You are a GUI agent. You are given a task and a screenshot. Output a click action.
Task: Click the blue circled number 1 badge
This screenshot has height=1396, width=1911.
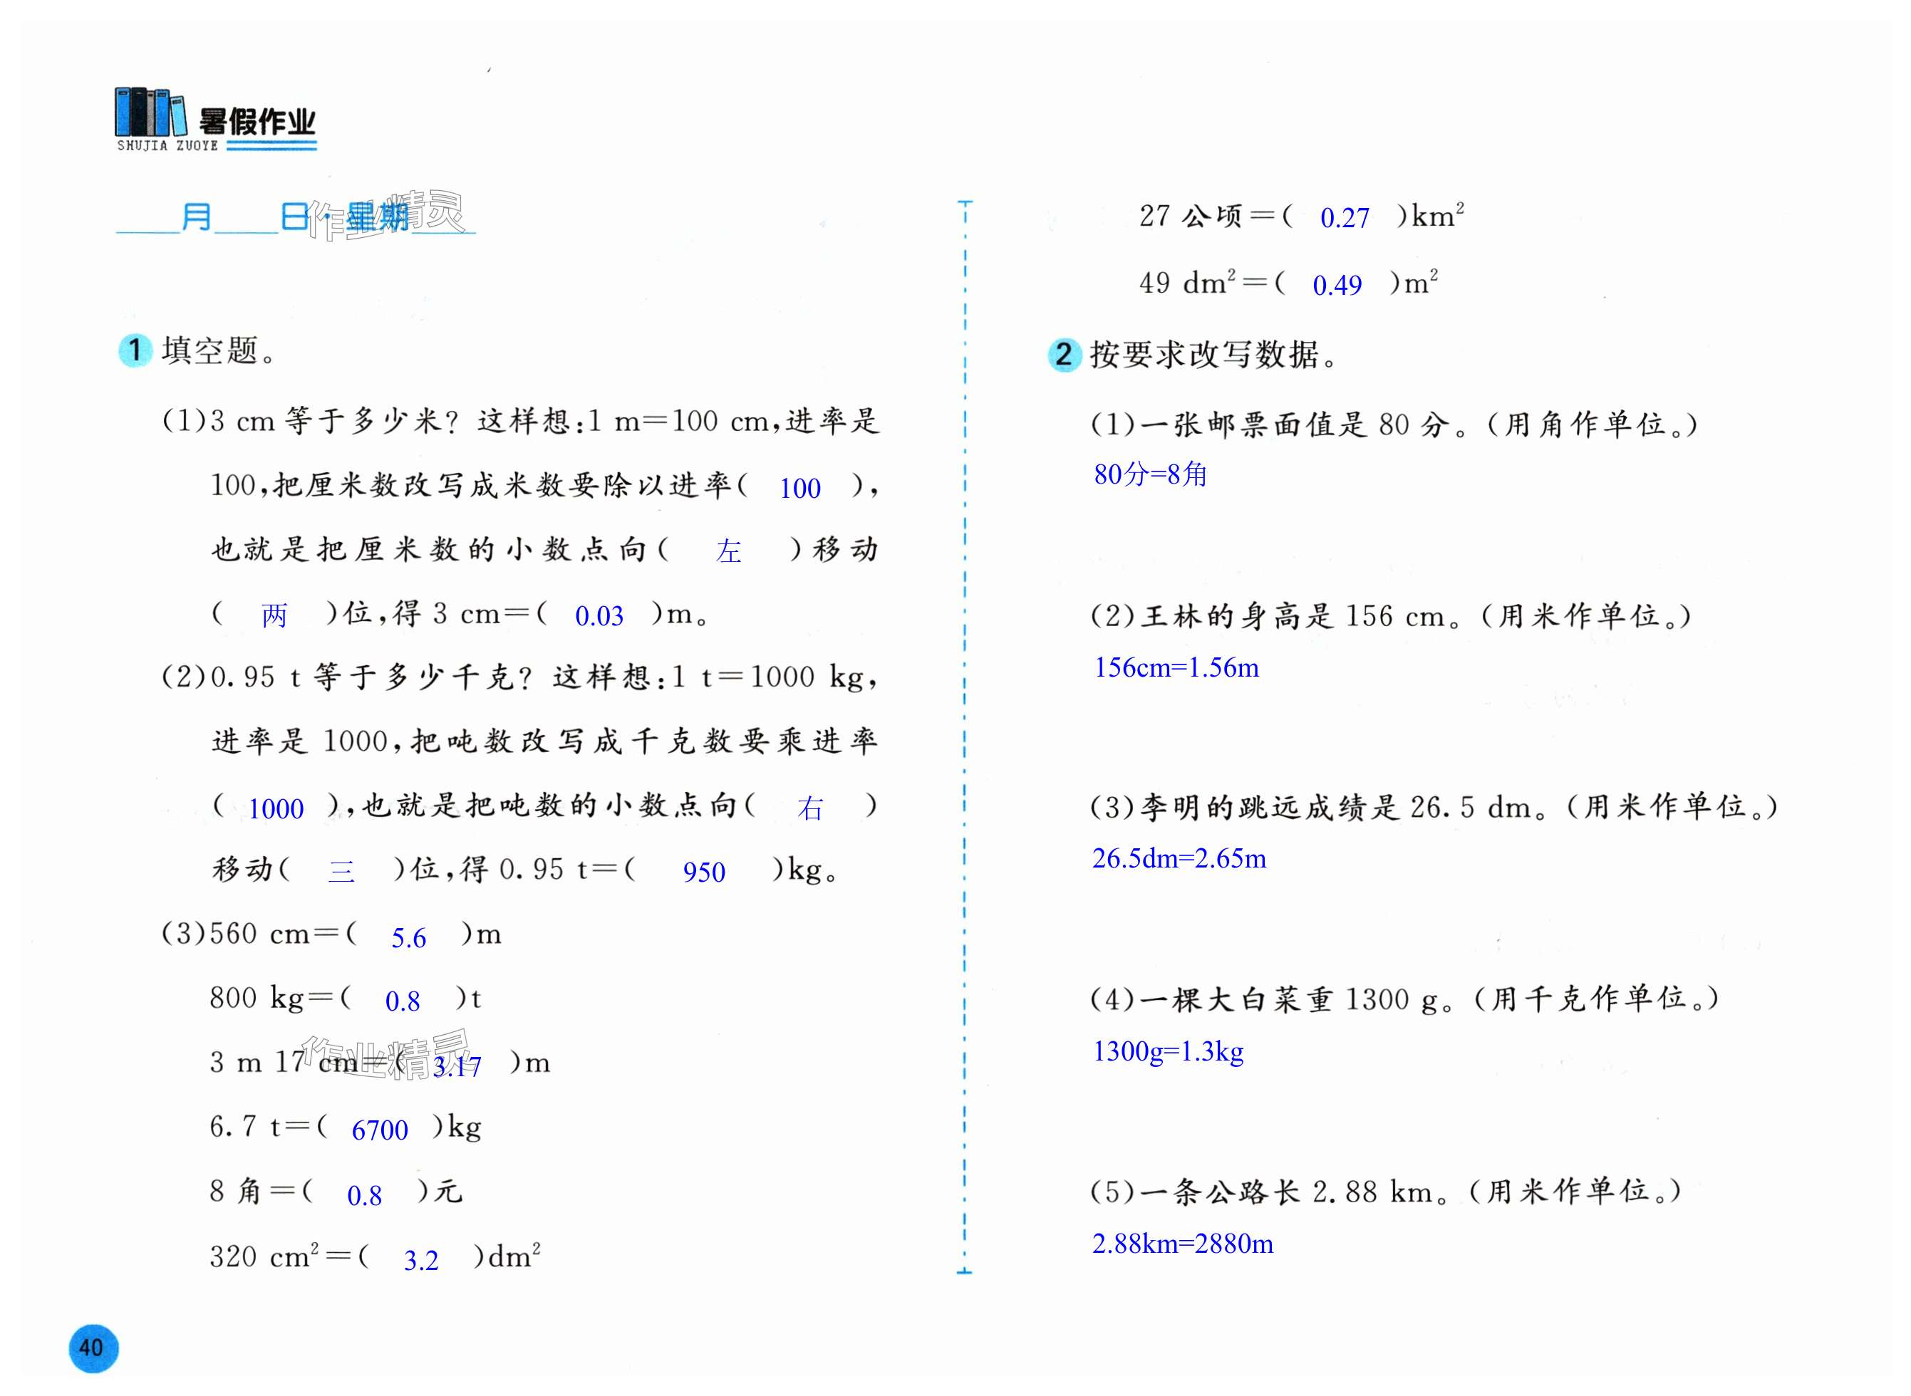click(x=135, y=350)
